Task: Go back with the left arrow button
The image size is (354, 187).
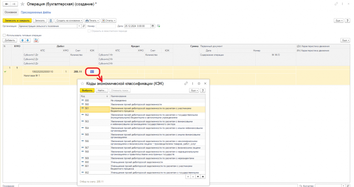Action: [x=7, y=4]
